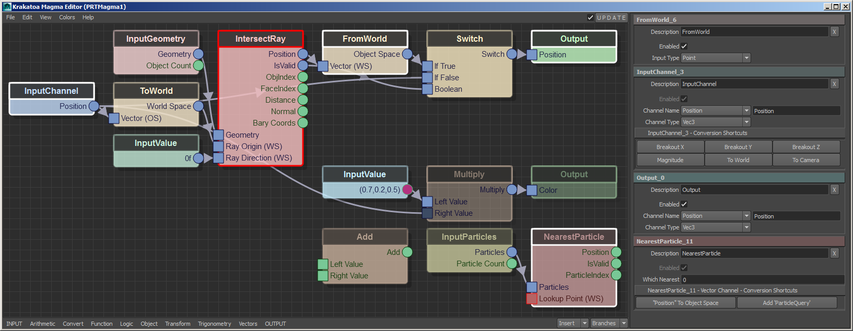Click the Ray Origin (WS) input socket
Screen dimensions: 853x331
[218, 146]
